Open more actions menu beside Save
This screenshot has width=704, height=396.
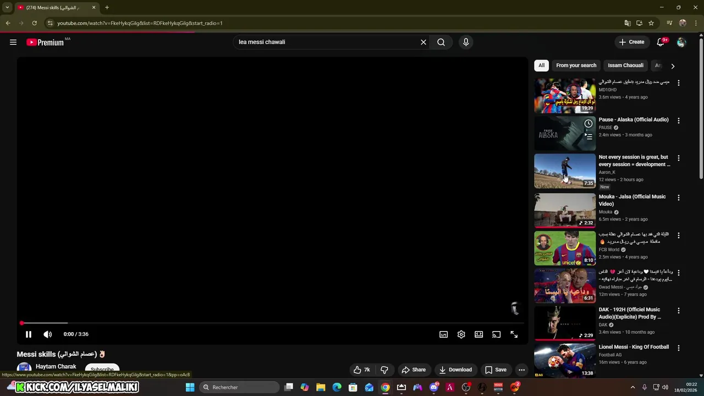click(x=521, y=370)
